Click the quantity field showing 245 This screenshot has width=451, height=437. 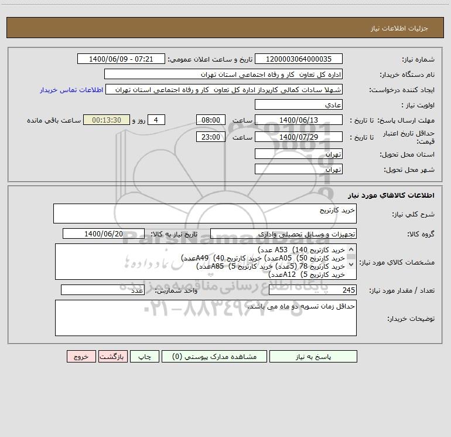pos(313,290)
